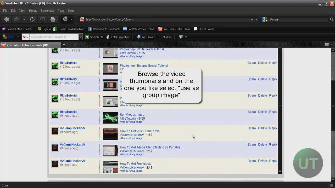Expand the back/forward history dropdown arrow
Viewport: 335px width, 188px height.
click(24, 19)
